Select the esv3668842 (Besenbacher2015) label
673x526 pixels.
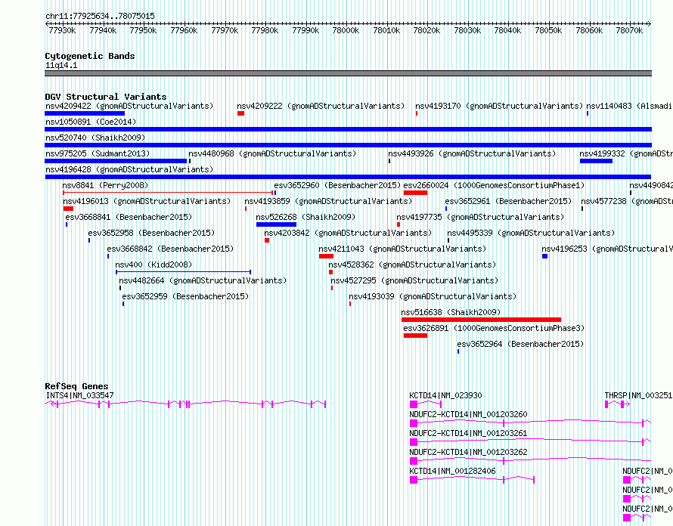[170, 249]
